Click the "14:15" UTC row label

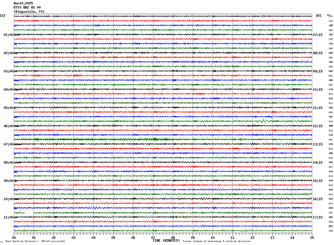318,163
